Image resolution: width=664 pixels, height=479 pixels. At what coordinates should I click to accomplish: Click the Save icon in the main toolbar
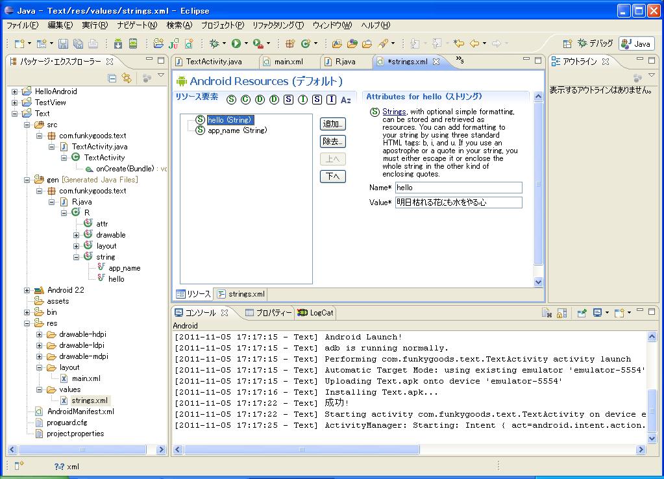click(x=63, y=43)
